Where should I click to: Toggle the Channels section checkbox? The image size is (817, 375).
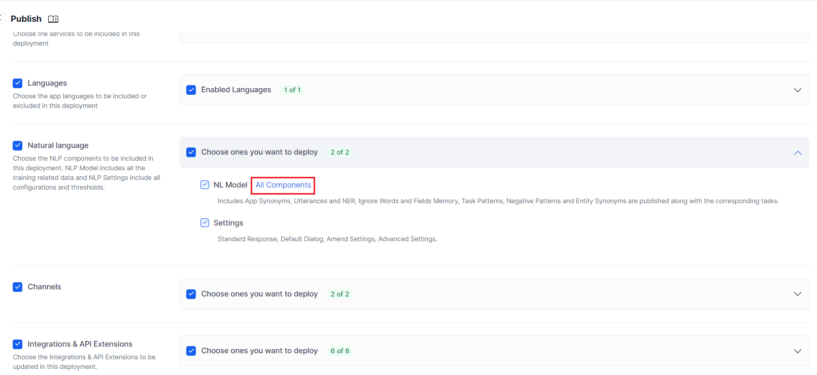coord(18,287)
